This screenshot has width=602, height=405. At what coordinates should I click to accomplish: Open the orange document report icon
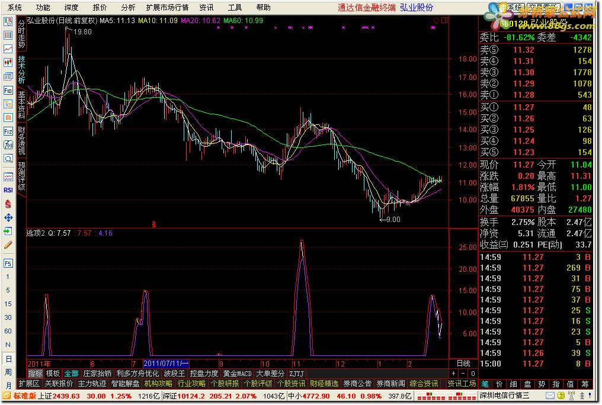pos(8,117)
